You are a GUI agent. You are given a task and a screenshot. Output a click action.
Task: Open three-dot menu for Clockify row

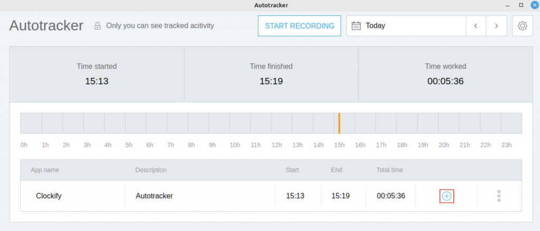pos(499,196)
